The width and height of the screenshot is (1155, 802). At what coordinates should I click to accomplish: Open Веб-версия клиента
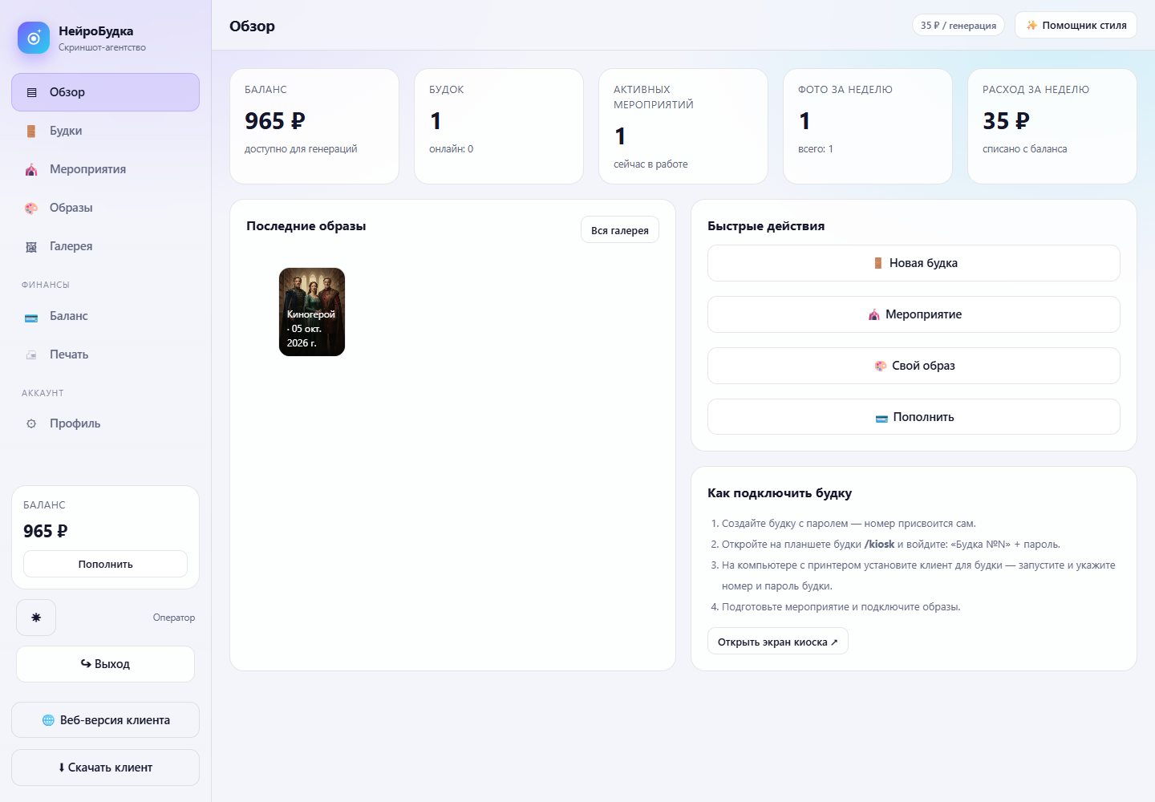[x=105, y=720]
